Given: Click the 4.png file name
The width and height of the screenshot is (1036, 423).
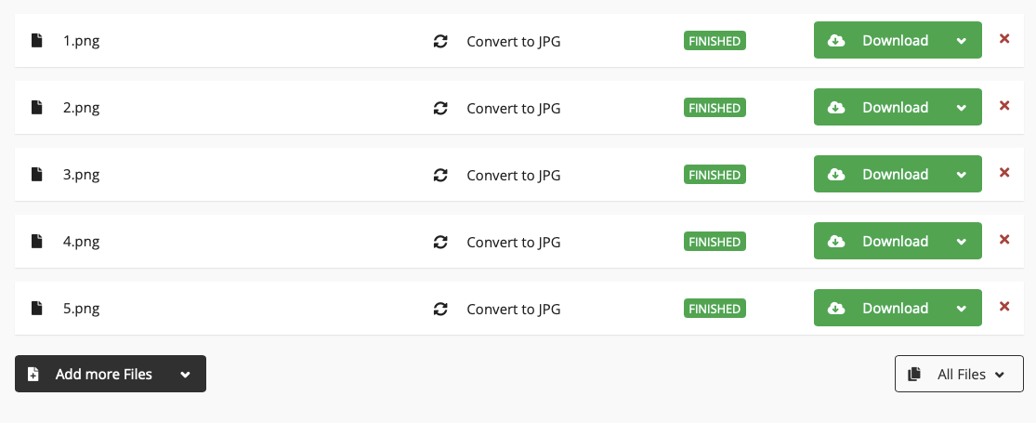Looking at the screenshot, I should coord(81,242).
